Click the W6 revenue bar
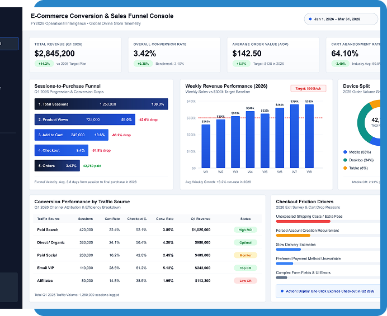 coord(280,138)
